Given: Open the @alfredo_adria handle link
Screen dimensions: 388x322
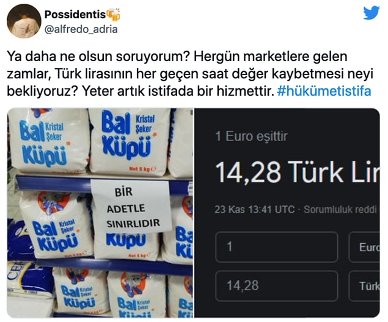Looking at the screenshot, I should click(x=81, y=29).
